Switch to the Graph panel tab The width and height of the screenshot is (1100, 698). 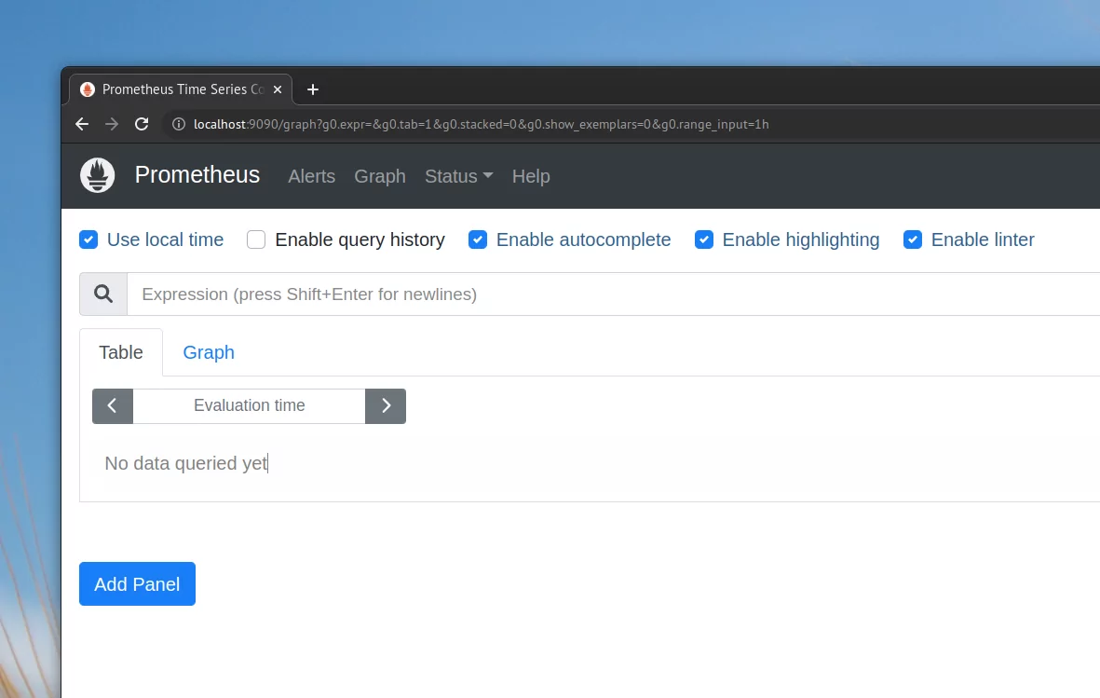(x=209, y=352)
